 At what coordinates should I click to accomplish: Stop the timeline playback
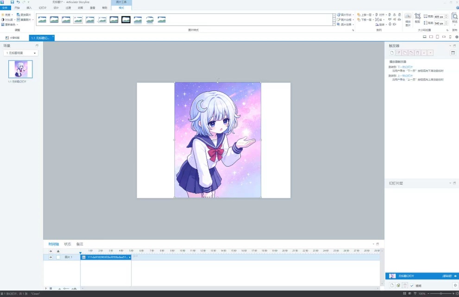tap(50, 289)
